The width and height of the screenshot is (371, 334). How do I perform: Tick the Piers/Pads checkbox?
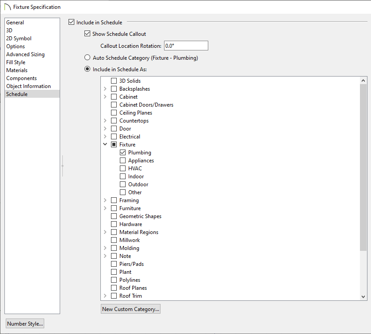point(114,264)
